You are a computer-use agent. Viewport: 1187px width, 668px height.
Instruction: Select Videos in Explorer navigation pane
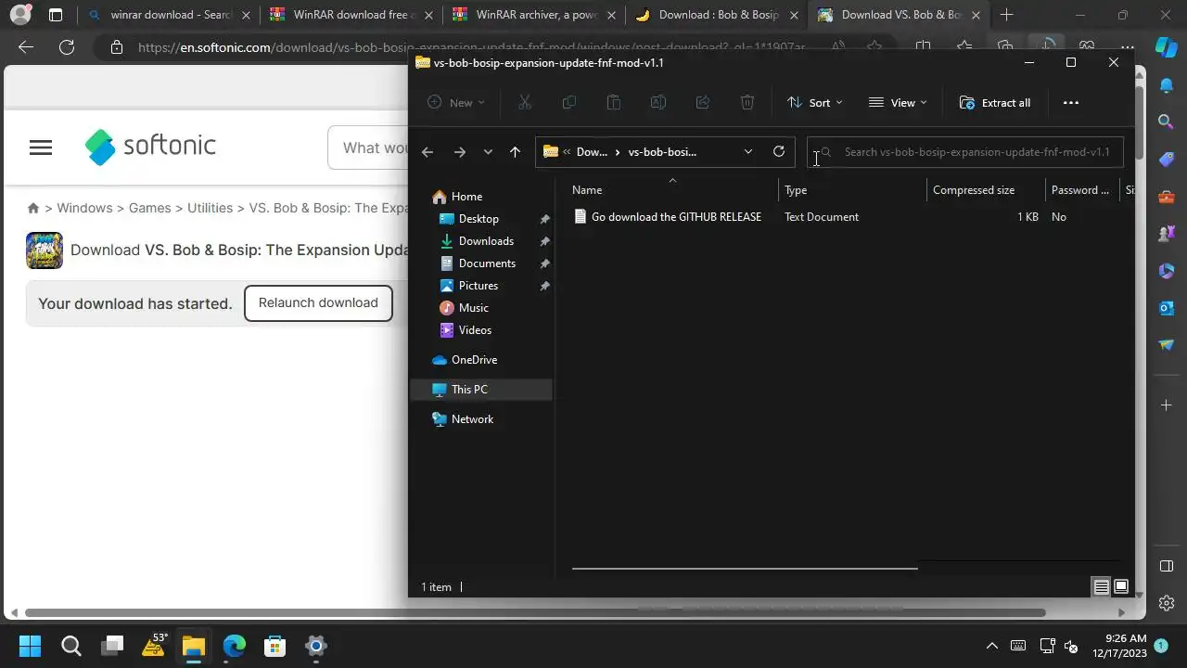click(x=475, y=330)
